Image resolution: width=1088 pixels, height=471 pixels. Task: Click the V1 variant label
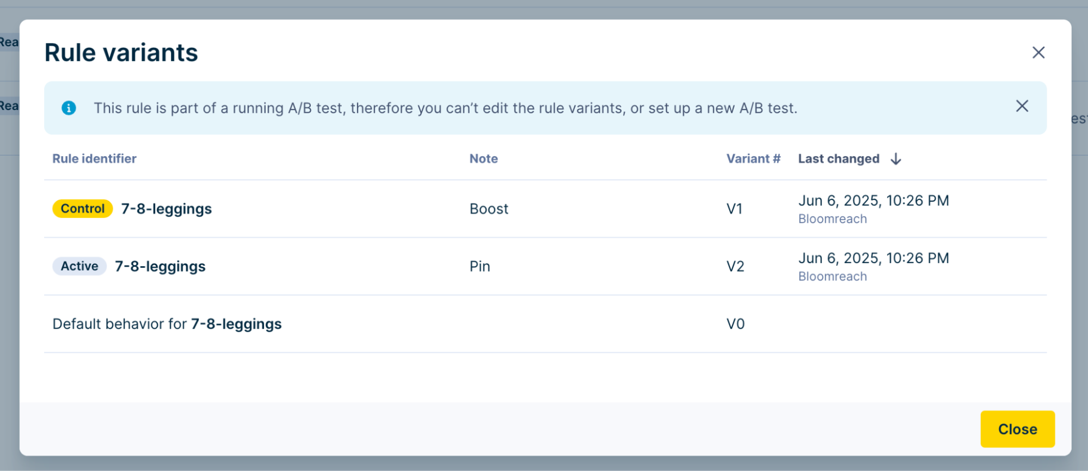tap(735, 208)
